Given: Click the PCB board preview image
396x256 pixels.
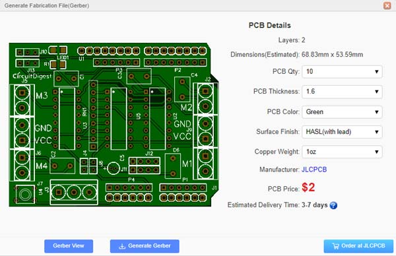Looking at the screenshot, I should coord(114,125).
